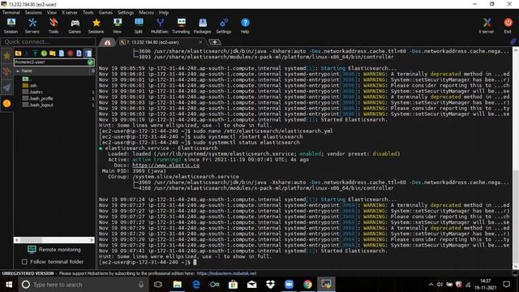Select the .bash_logout file
Screen dimensions: 519x292
[37, 105]
